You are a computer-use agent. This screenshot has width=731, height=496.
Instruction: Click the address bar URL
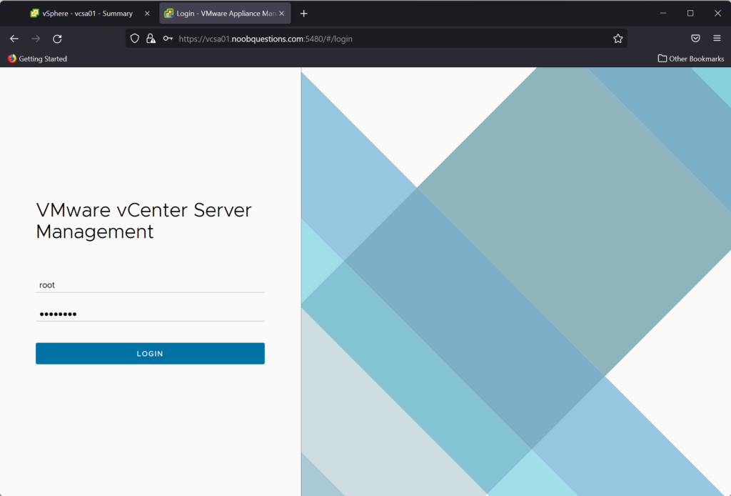[x=266, y=39]
